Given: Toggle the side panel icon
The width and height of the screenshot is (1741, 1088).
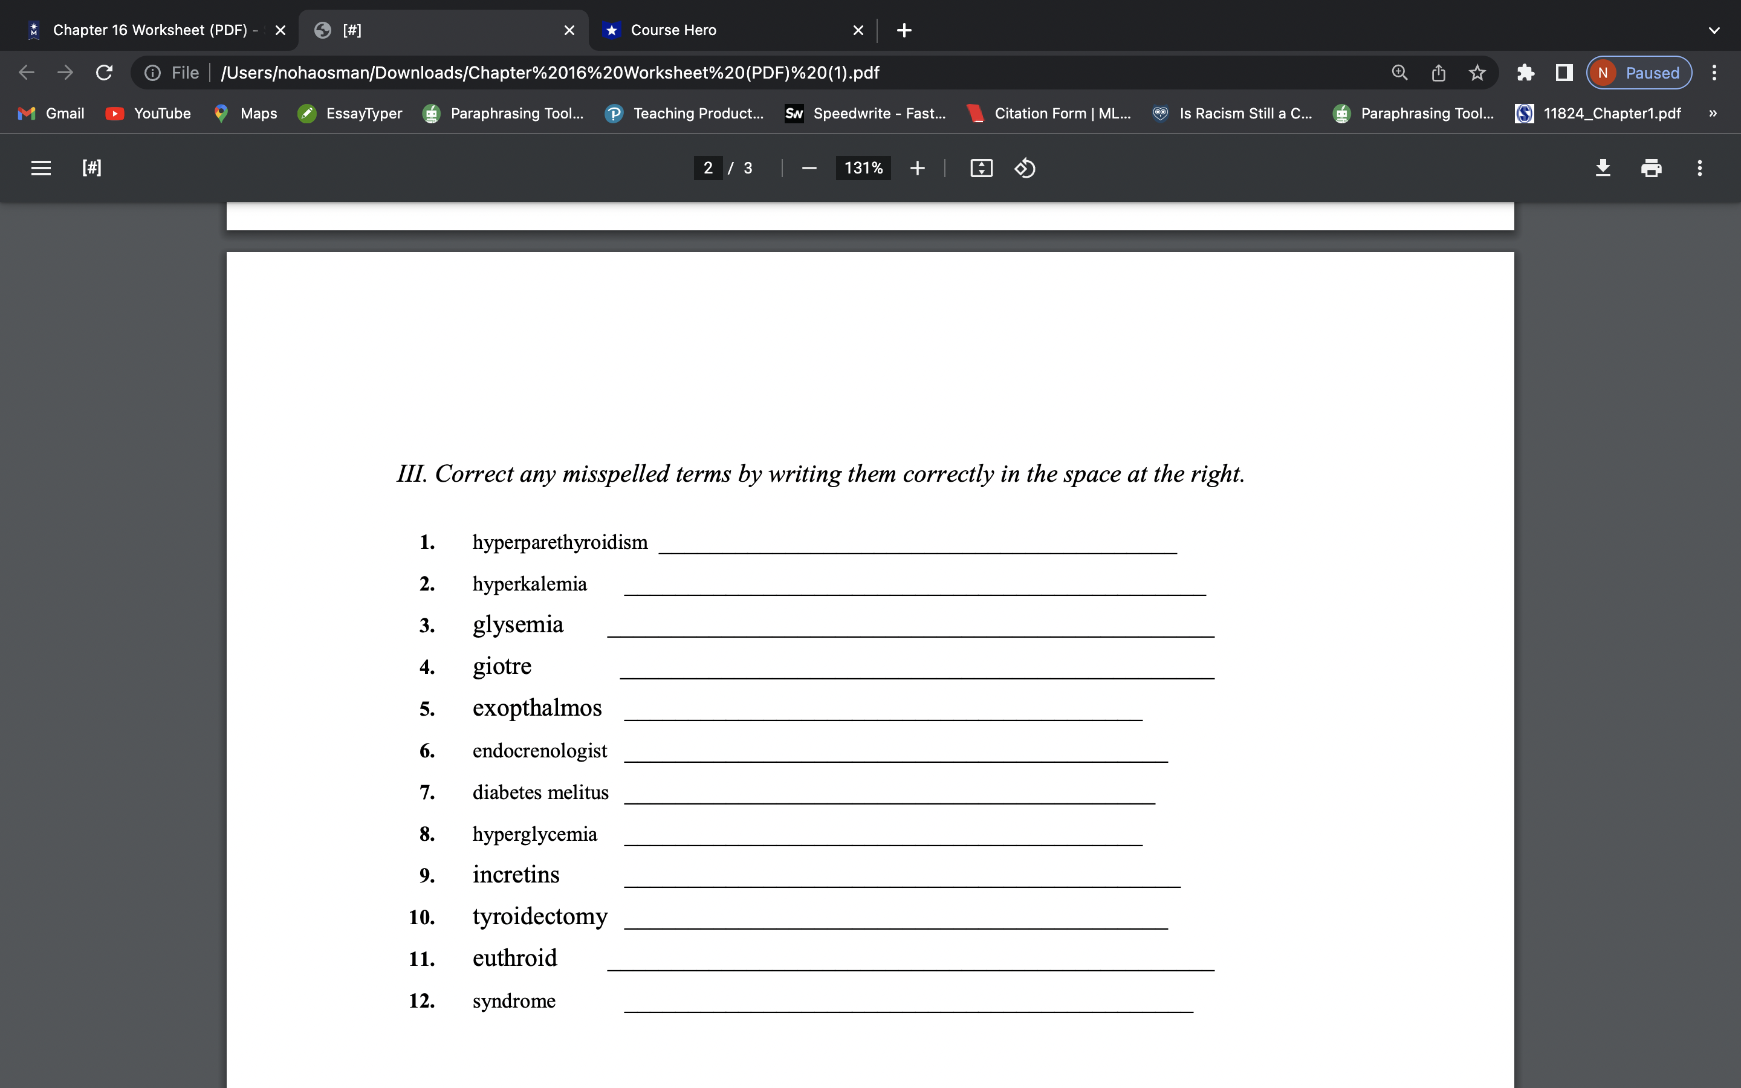Looking at the screenshot, I should click(x=1563, y=72).
